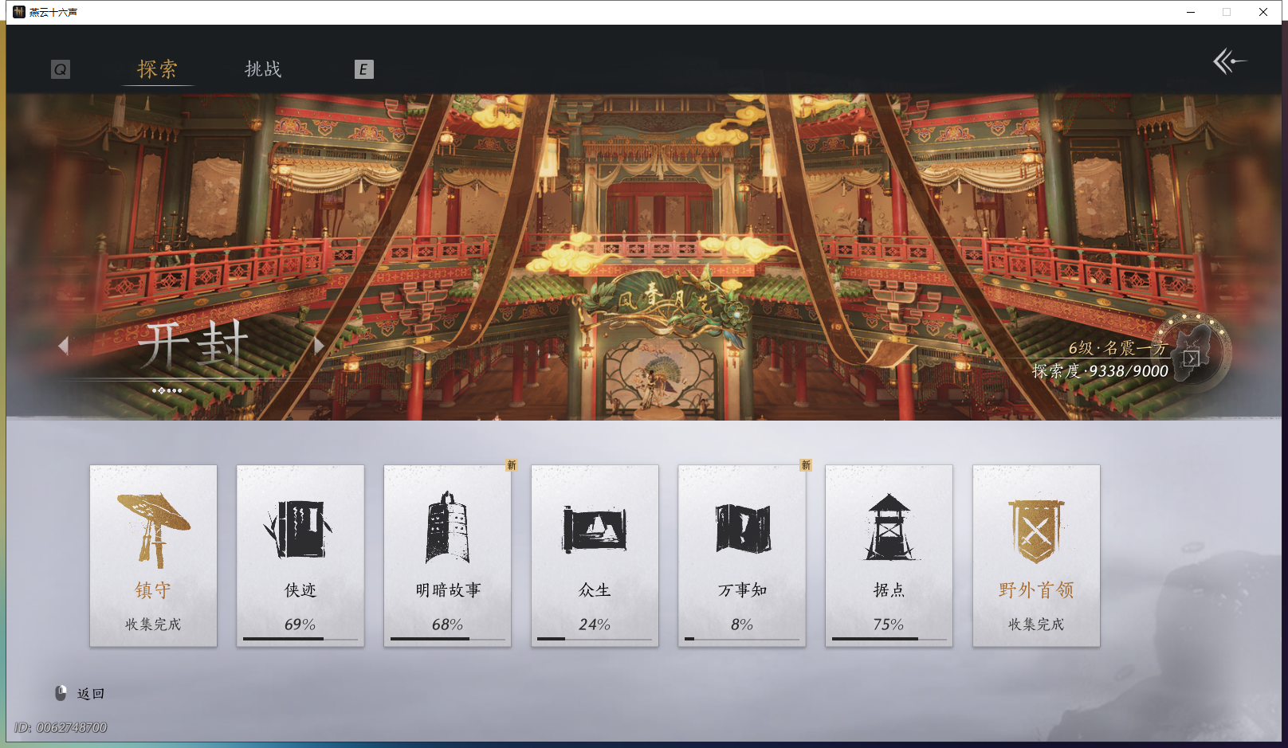1288x748 pixels.
Task: Open the small map expand button near 探索度
Action: tap(1192, 358)
